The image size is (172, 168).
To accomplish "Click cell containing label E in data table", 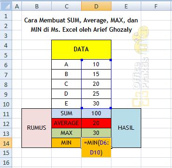I will tap(66, 104).
